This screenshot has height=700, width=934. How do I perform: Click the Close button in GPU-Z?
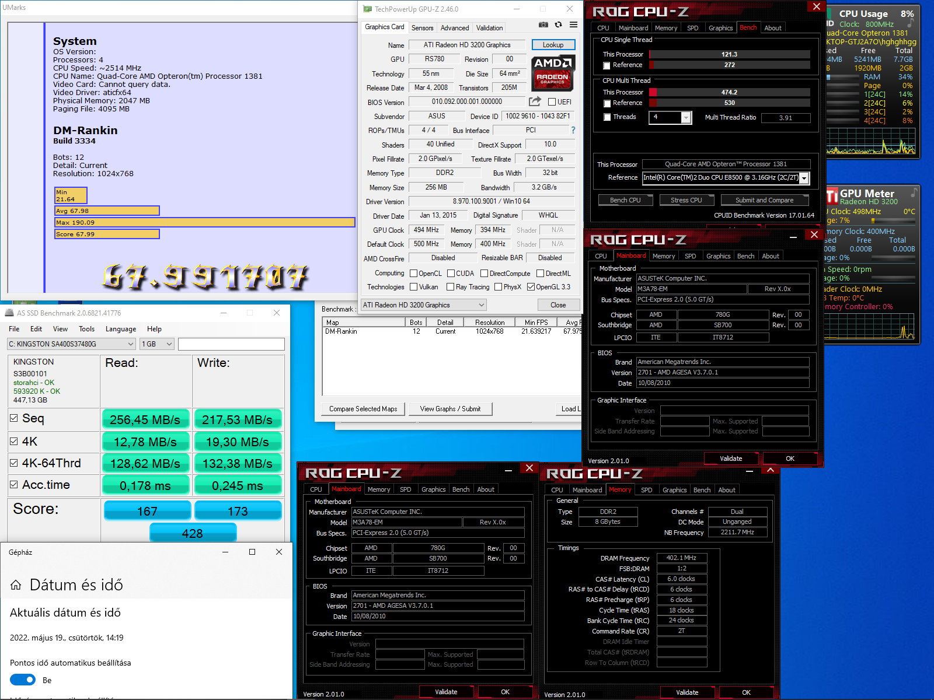coord(558,305)
